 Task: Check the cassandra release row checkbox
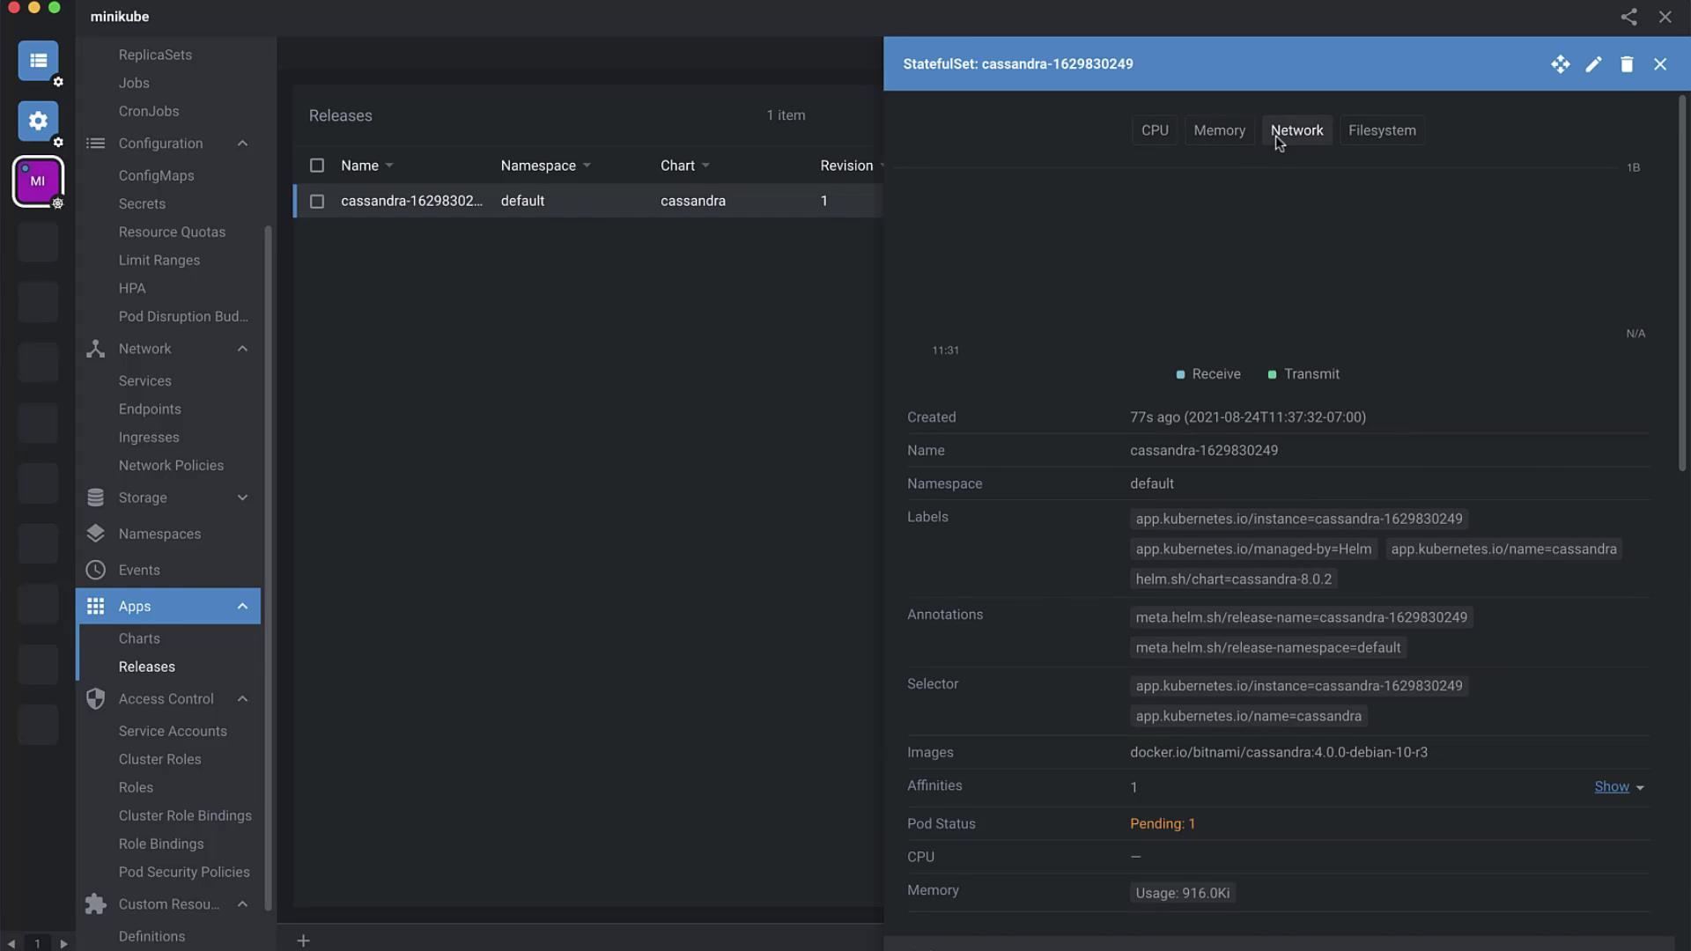317,202
